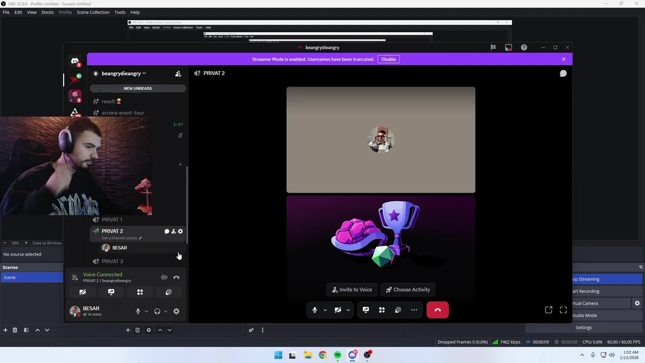The width and height of the screenshot is (645, 363).
Task: Open scene filters in OBS Scenes dock
Action: point(26,330)
